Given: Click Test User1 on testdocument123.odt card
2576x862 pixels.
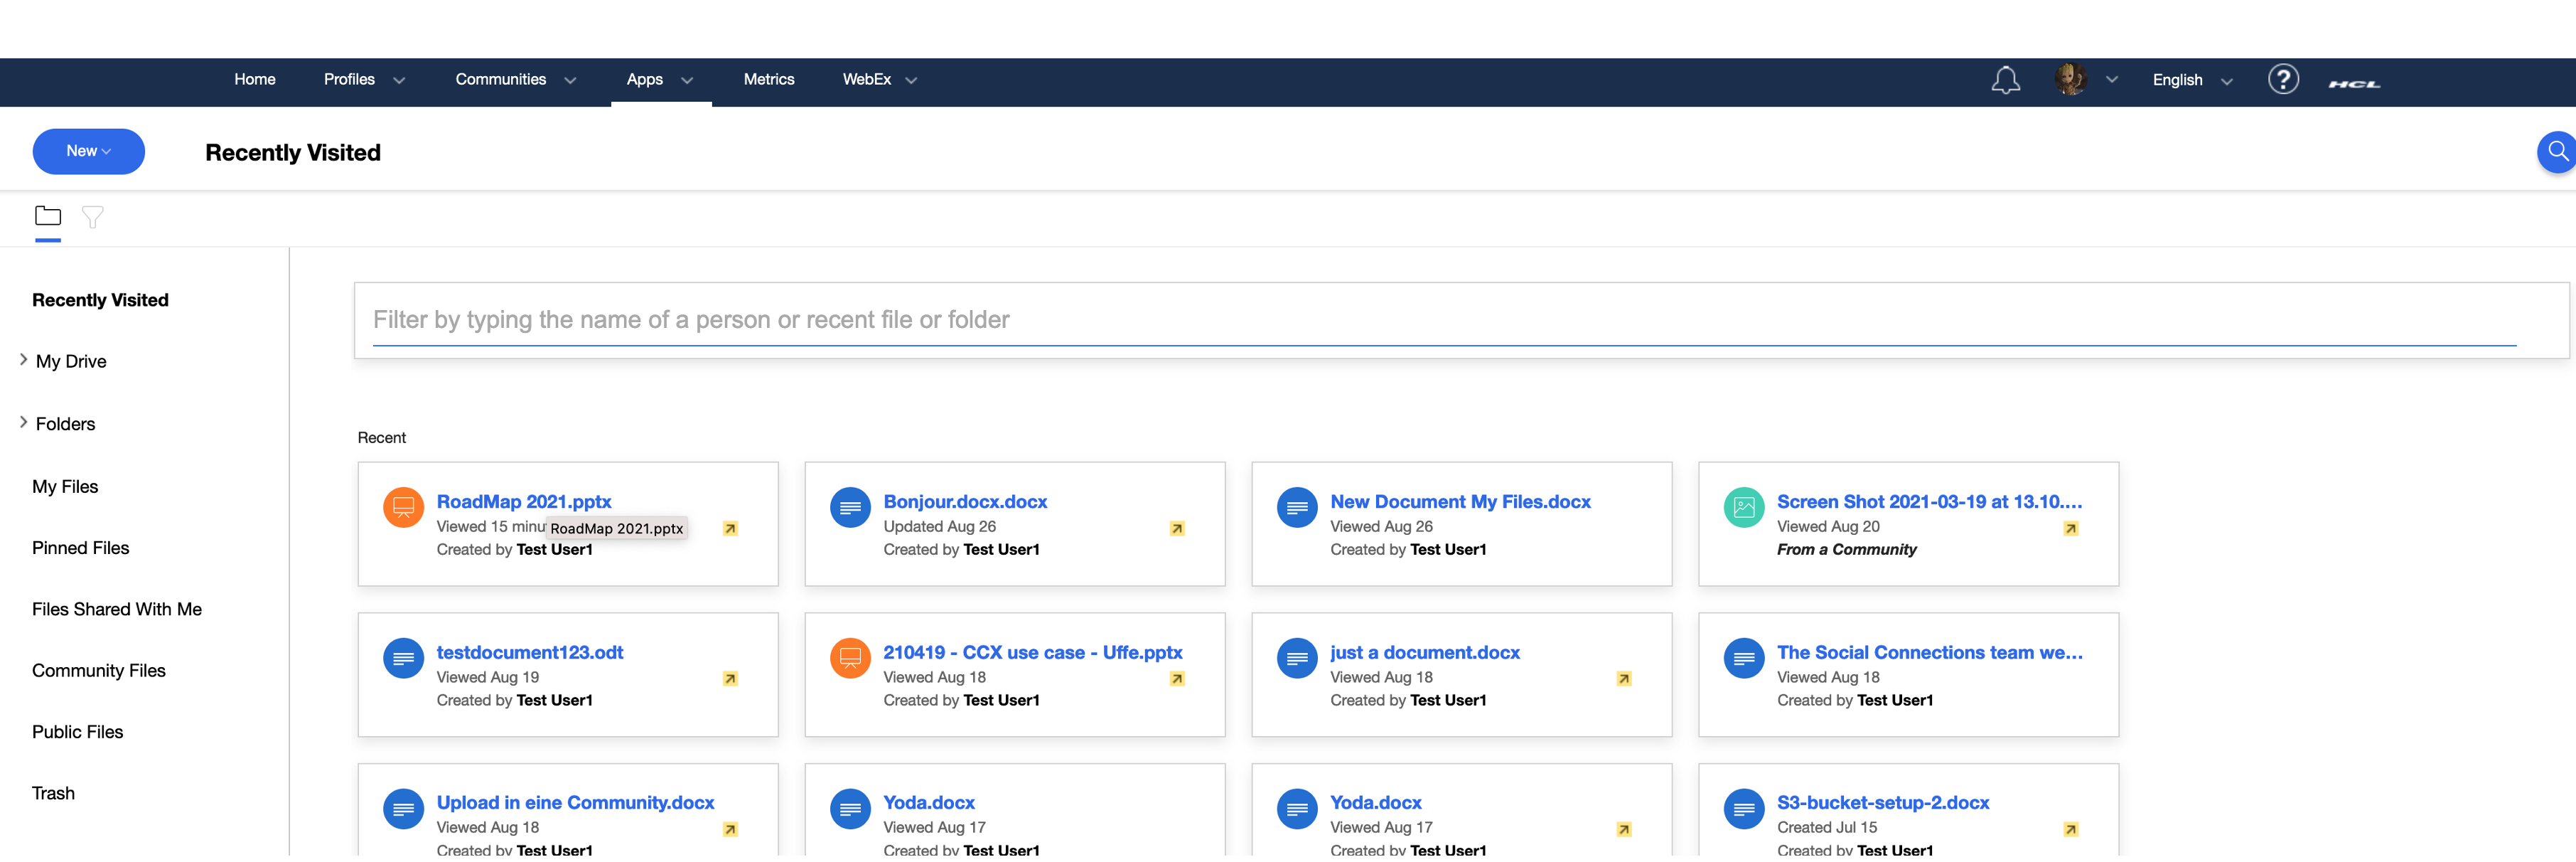Looking at the screenshot, I should (x=555, y=701).
